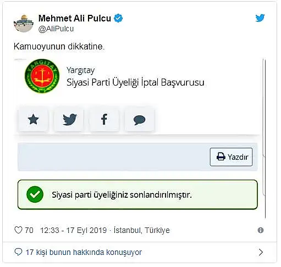
Task: Open '17 kişi bunun hakkında konuşuyor' replies
Action: pyautogui.click(x=84, y=252)
